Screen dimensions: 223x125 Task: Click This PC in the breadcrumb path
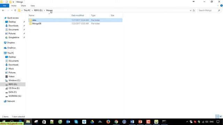[x=27, y=10]
